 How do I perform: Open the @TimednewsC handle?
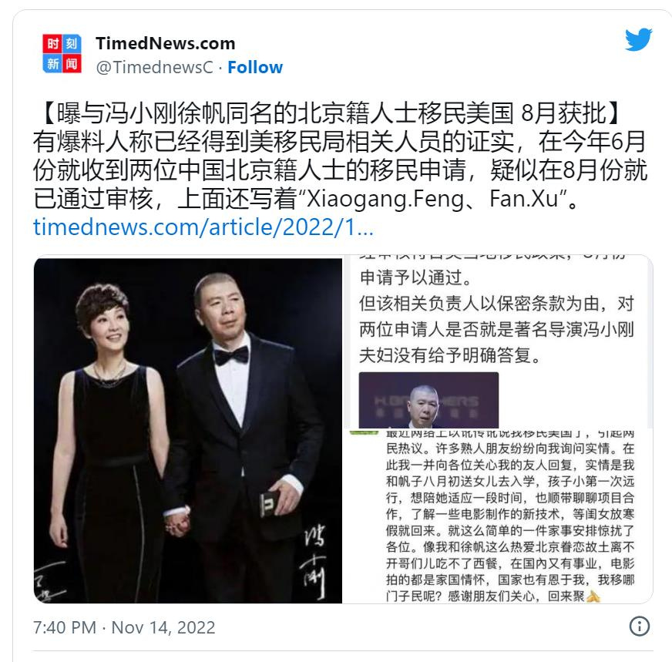pos(154,67)
